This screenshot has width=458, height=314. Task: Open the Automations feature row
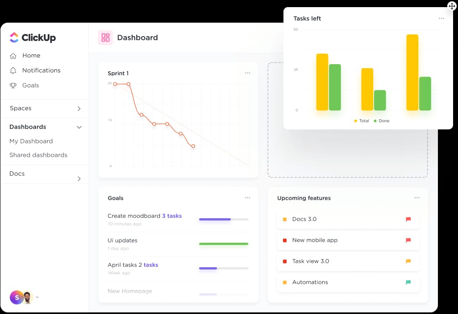click(x=348, y=282)
